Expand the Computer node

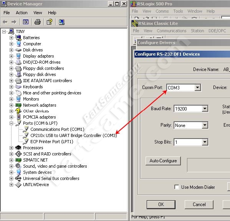pyautogui.click(x=11, y=44)
